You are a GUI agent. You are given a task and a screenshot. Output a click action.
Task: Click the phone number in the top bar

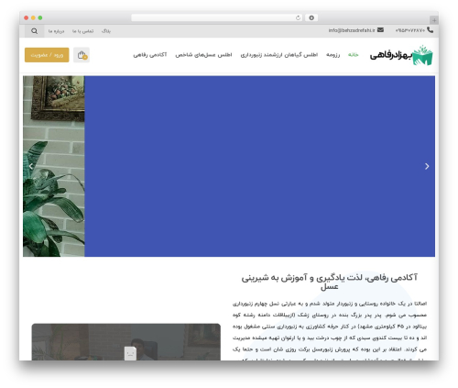pyautogui.click(x=410, y=30)
